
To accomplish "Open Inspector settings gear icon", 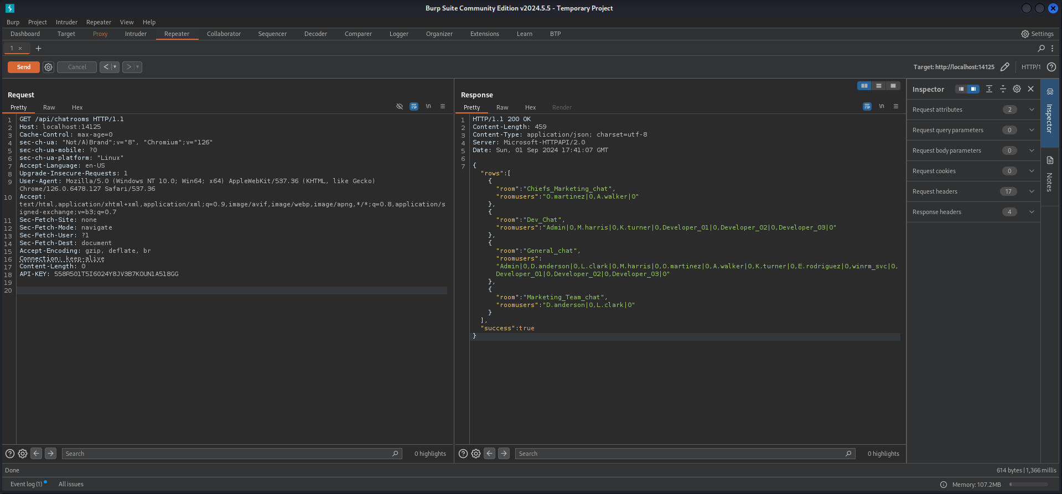I will point(1017,89).
